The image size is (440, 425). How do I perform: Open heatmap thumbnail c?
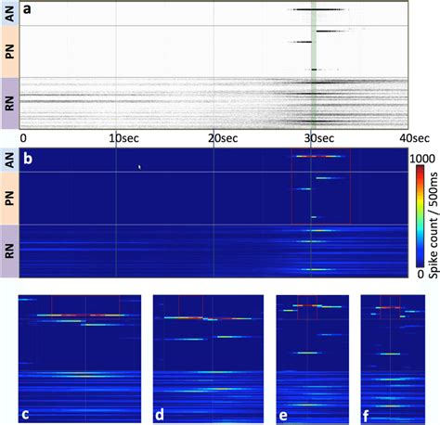pos(80,359)
